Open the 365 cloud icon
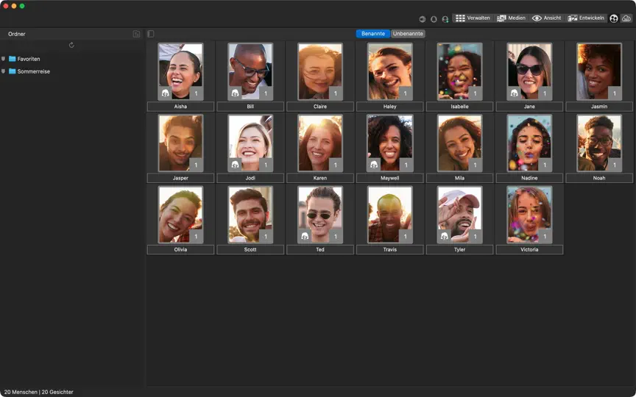 (x=626, y=18)
